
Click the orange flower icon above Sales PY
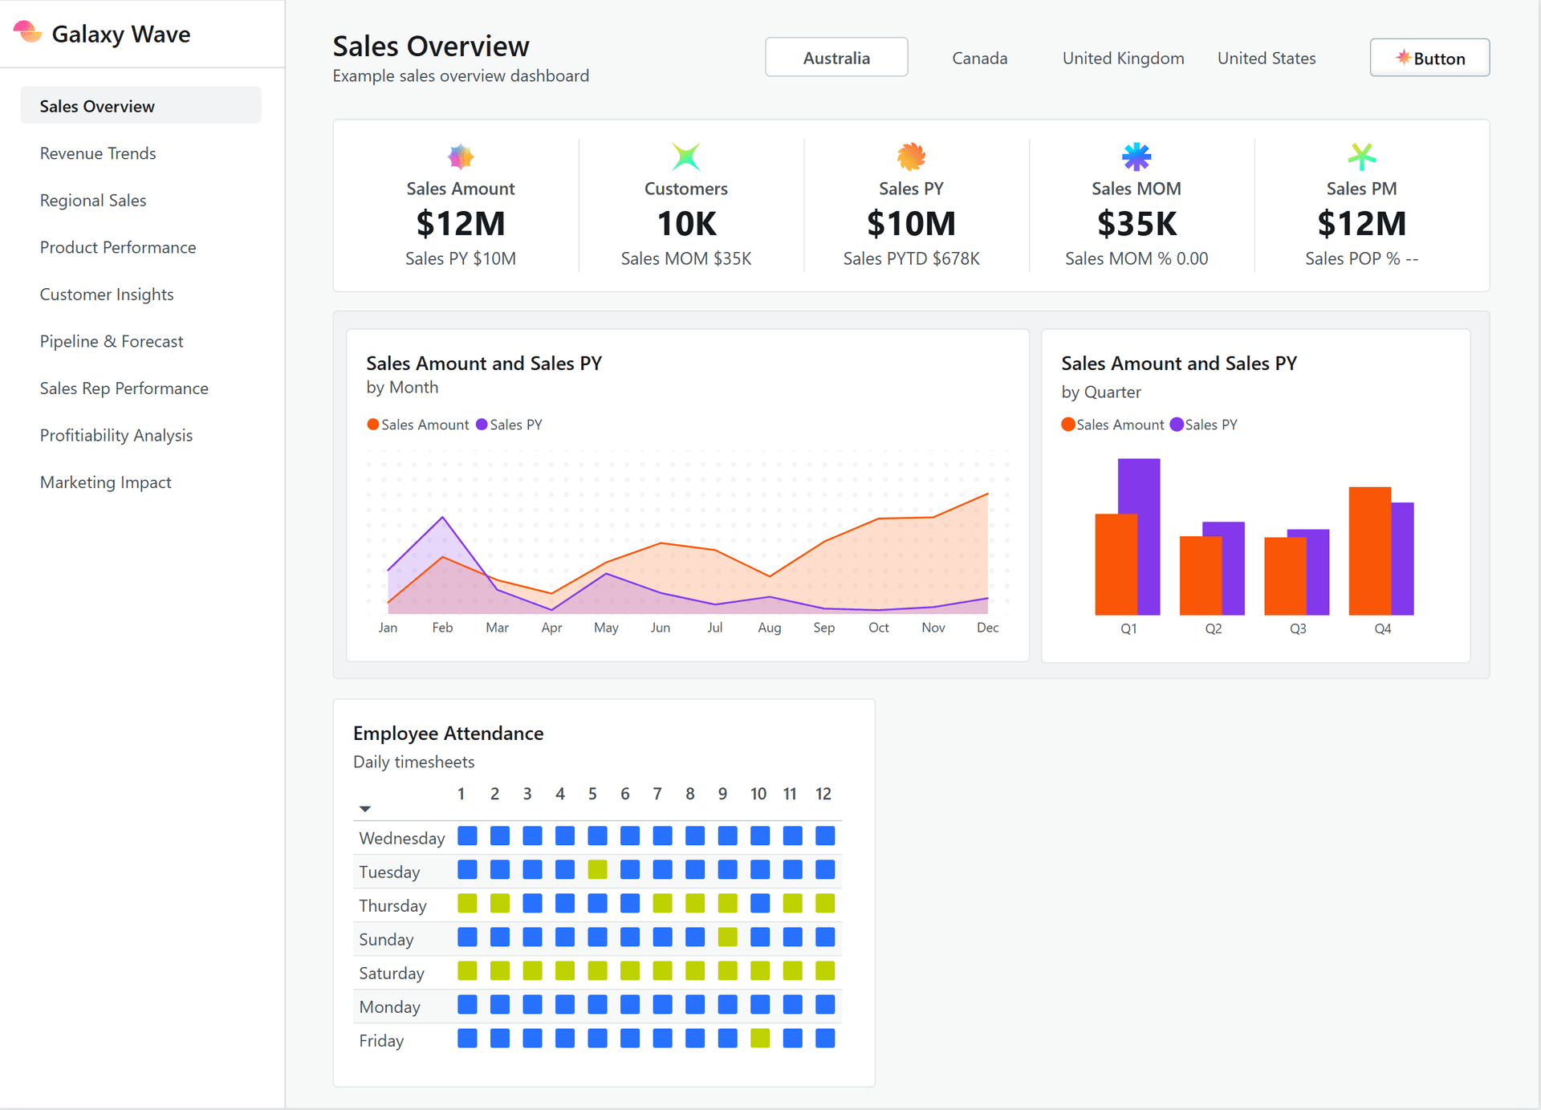[x=911, y=157]
